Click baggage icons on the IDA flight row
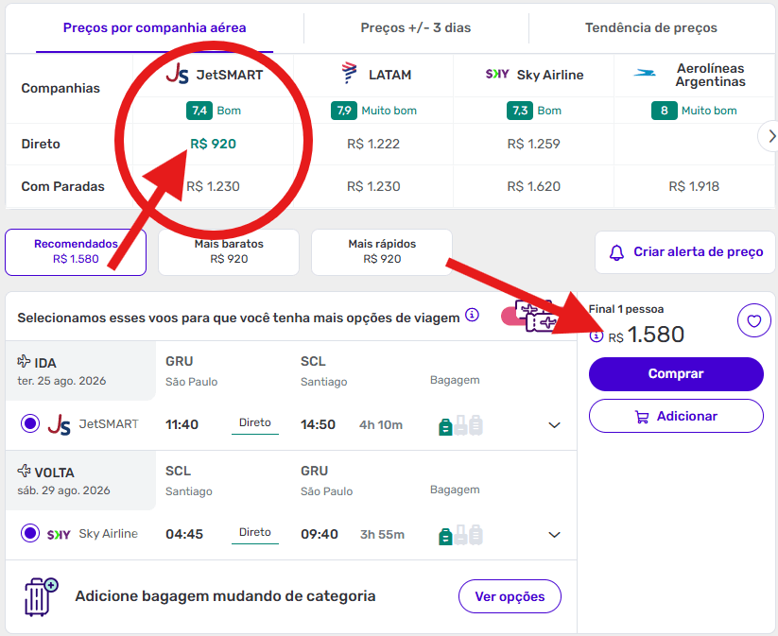 pyautogui.click(x=460, y=425)
